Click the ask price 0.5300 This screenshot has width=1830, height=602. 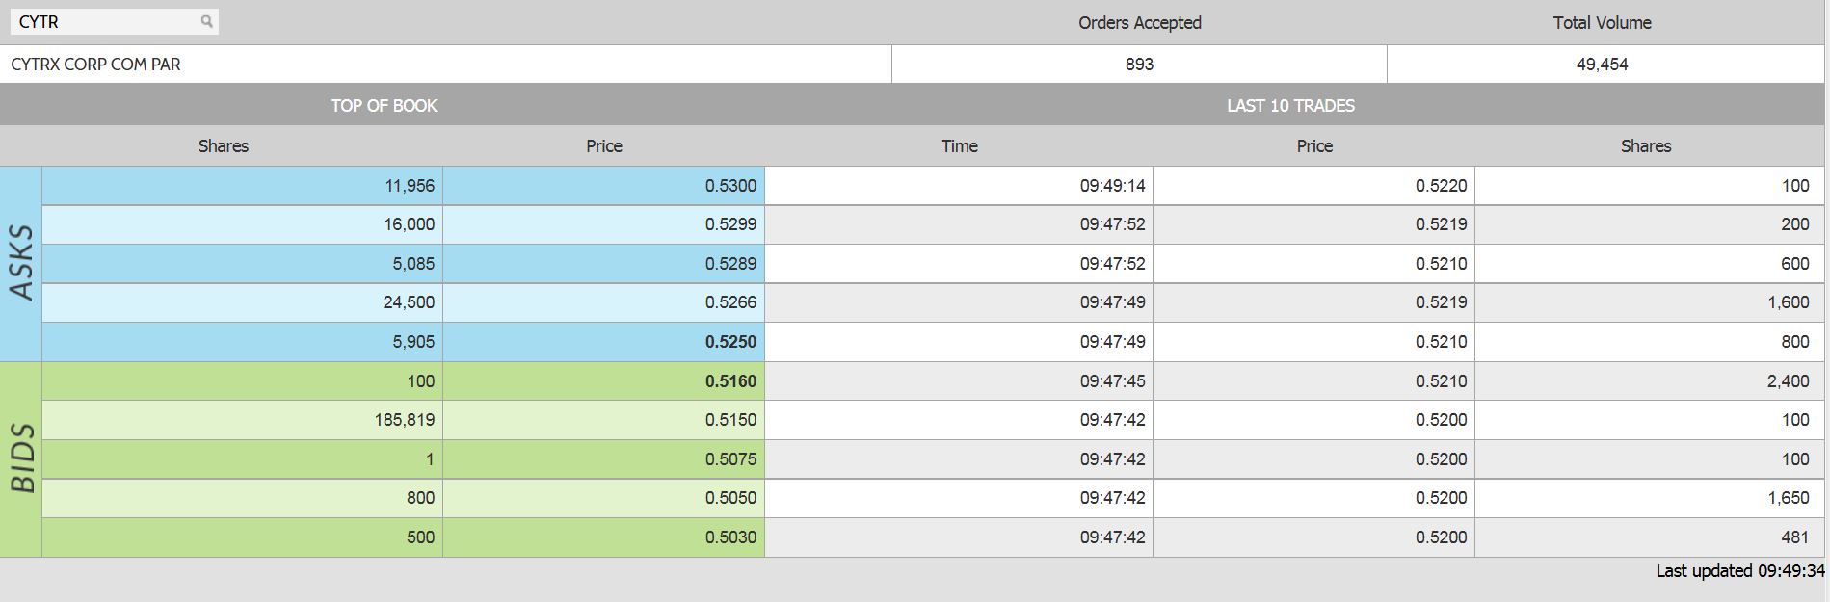pyautogui.click(x=730, y=186)
